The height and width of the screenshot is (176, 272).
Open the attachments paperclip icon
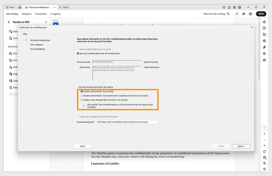264,47
